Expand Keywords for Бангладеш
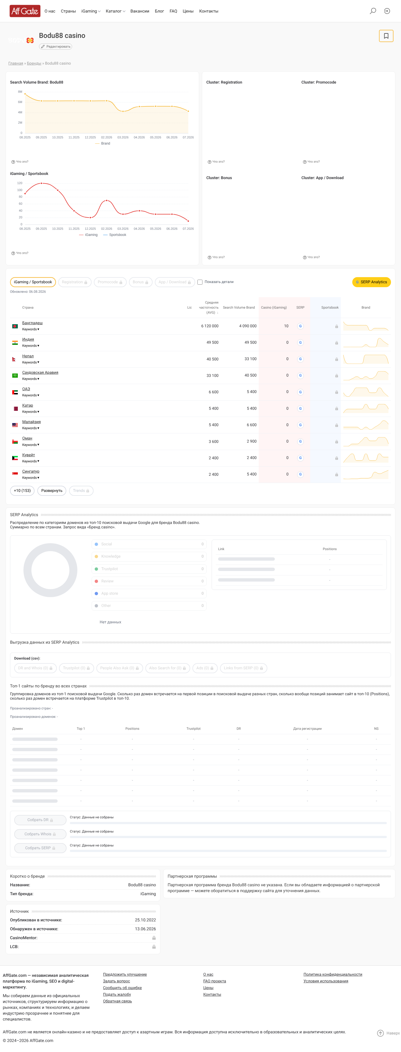 tap(31, 329)
